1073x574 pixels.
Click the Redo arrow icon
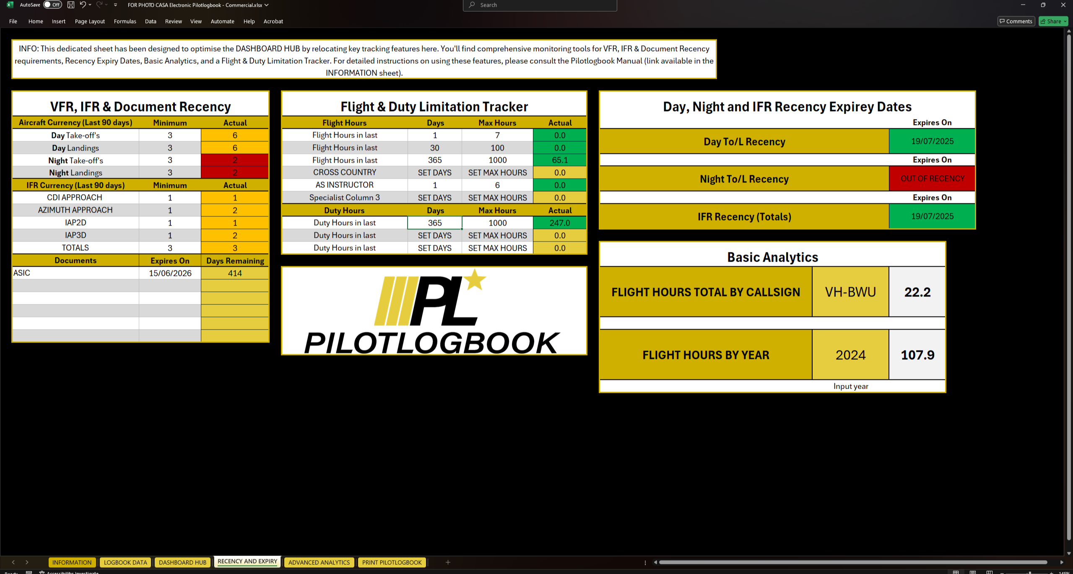[99, 5]
